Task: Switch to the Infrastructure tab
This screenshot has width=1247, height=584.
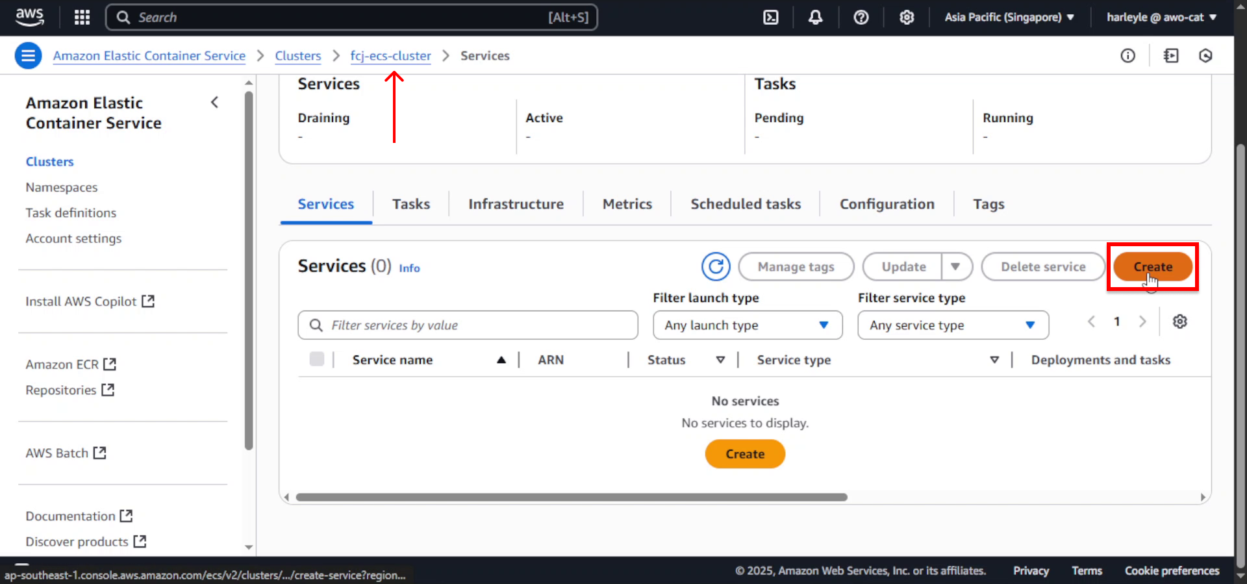Action: pos(516,204)
